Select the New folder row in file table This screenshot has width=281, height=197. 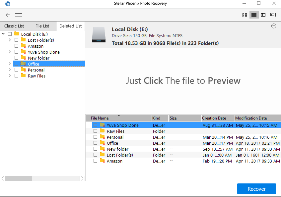click(x=186, y=149)
